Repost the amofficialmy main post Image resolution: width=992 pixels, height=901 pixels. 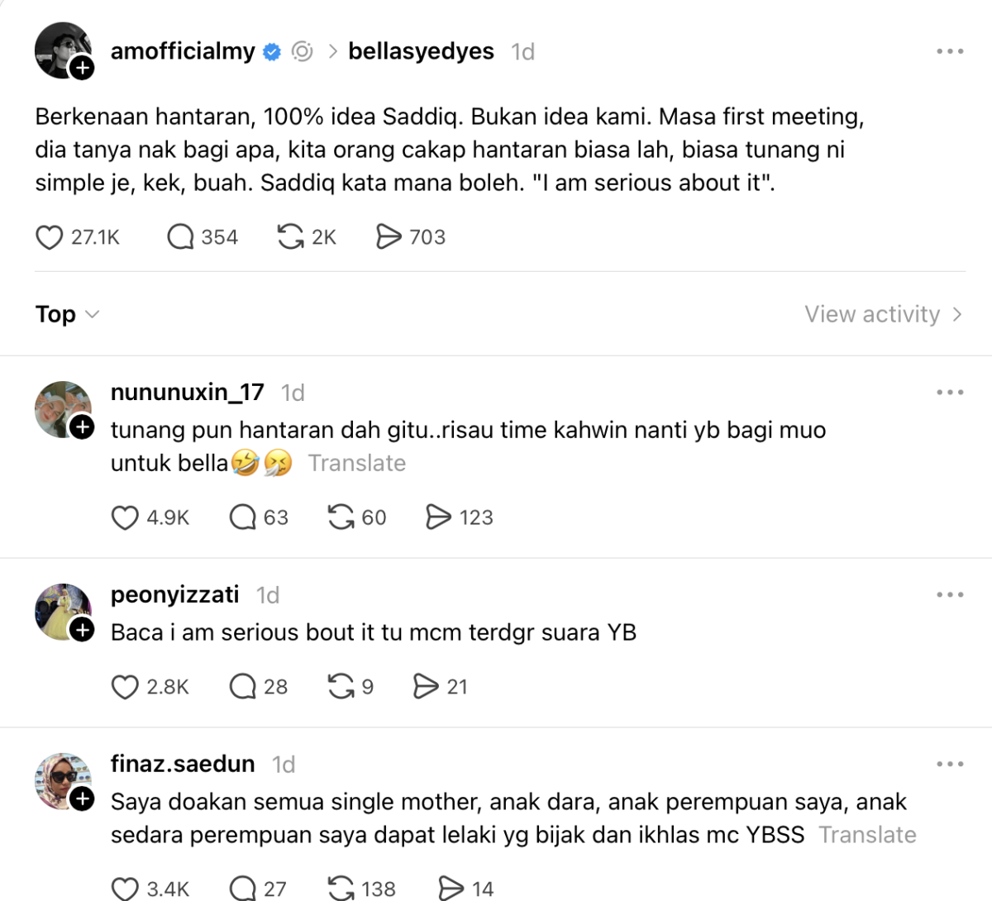click(x=290, y=237)
